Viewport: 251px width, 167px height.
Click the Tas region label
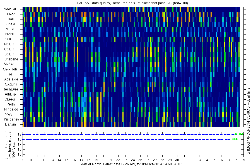pyautogui.click(x=9, y=74)
